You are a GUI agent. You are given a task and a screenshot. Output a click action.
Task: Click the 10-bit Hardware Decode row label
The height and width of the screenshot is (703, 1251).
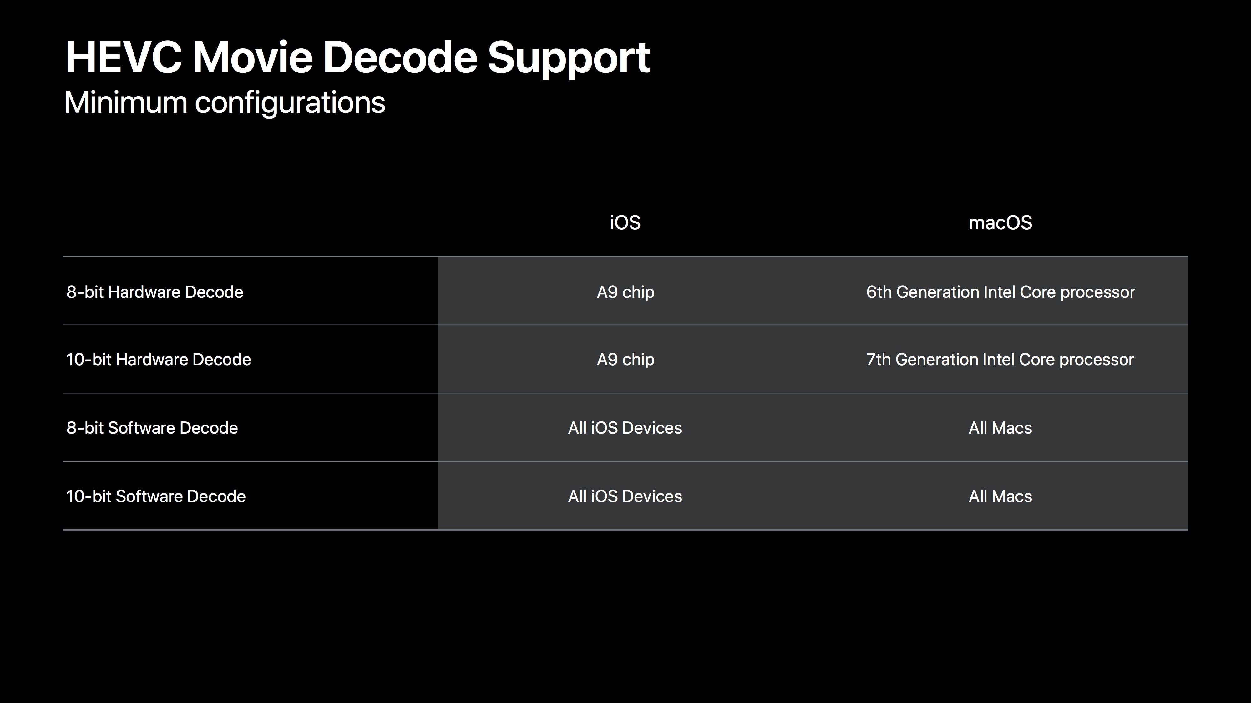click(x=158, y=360)
